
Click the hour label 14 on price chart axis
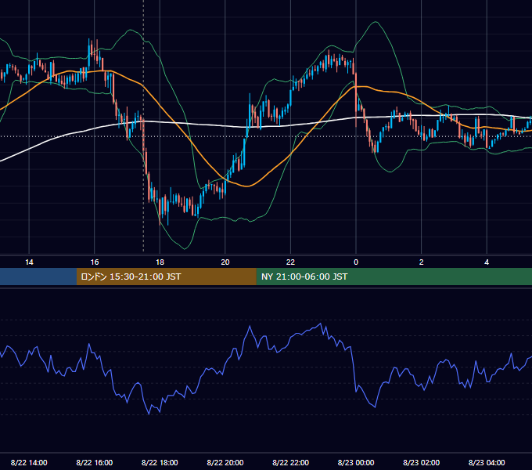[x=29, y=262]
